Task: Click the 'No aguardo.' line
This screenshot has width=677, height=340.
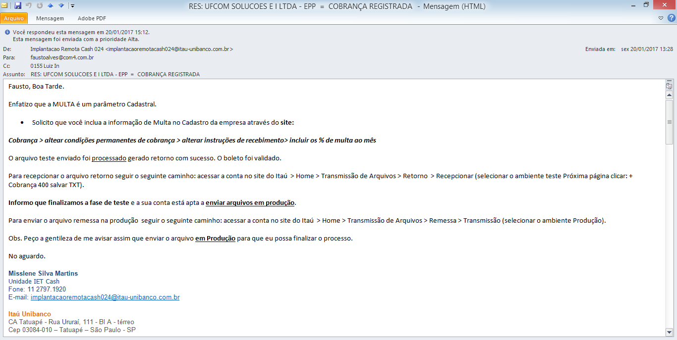Action: click(x=27, y=256)
